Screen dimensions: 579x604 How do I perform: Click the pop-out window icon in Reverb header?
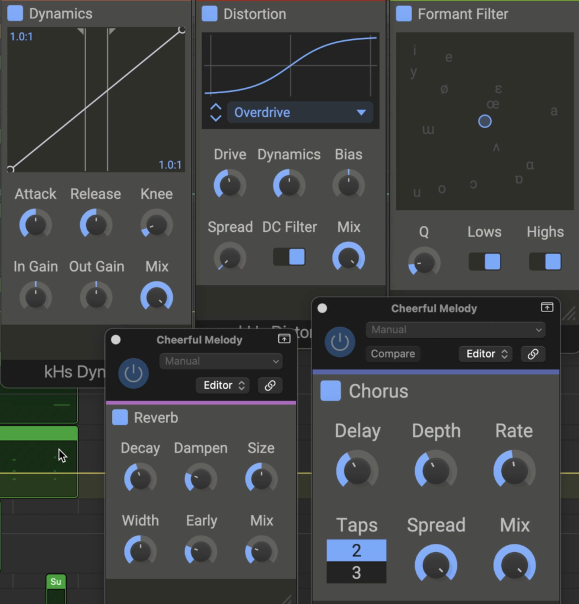point(284,339)
